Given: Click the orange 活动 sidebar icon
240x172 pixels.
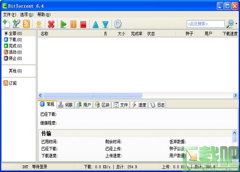Looking at the screenshot, I should point(6,52).
